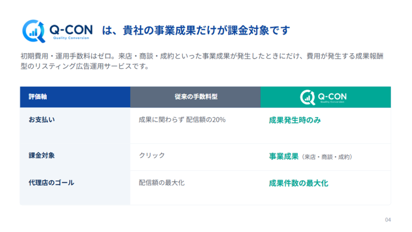Click the Q-CON logo in the slide title

coord(57,31)
